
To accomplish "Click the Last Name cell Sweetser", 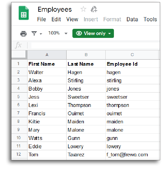I will point(86,97).
